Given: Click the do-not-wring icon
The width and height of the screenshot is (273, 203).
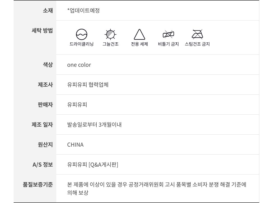Looking at the screenshot, I should (168, 34).
